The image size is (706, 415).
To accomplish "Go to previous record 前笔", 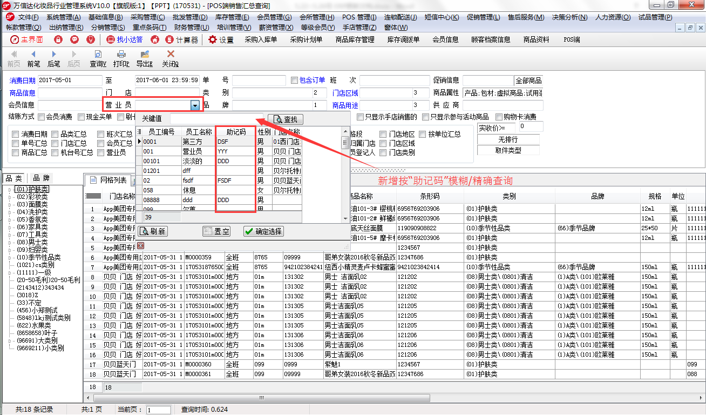I will tap(33, 59).
